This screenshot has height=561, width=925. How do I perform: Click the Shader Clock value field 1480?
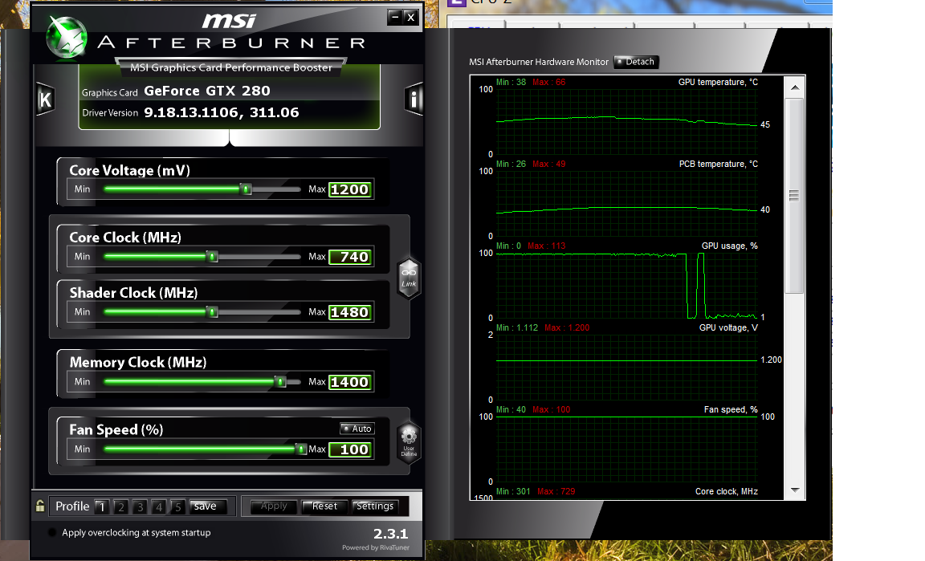350,312
